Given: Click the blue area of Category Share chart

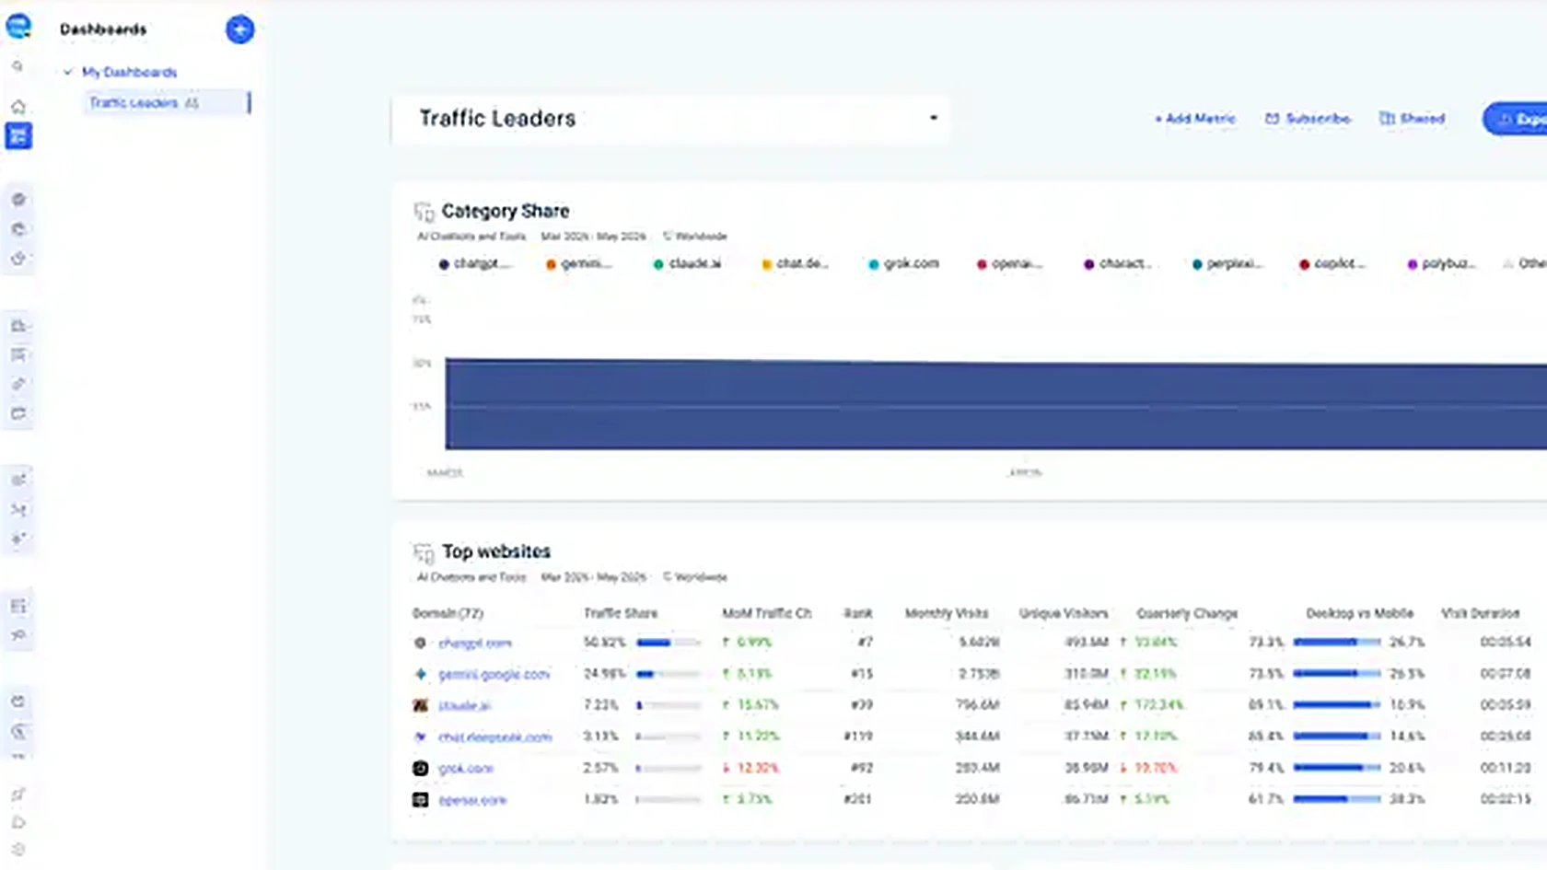Looking at the screenshot, I should click(995, 405).
